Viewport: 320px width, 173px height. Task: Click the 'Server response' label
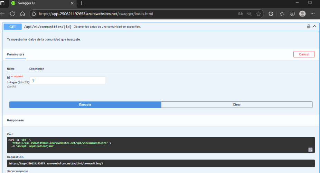(x=18, y=171)
